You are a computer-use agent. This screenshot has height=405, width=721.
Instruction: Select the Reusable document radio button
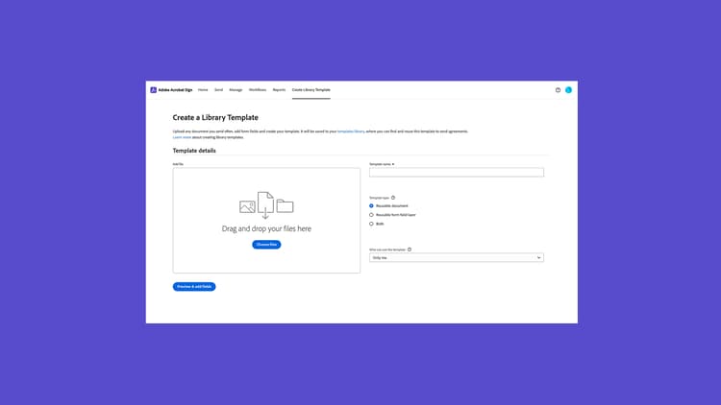(371, 205)
